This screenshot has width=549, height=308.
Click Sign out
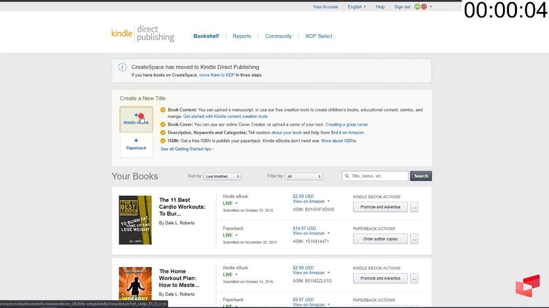pyautogui.click(x=402, y=7)
